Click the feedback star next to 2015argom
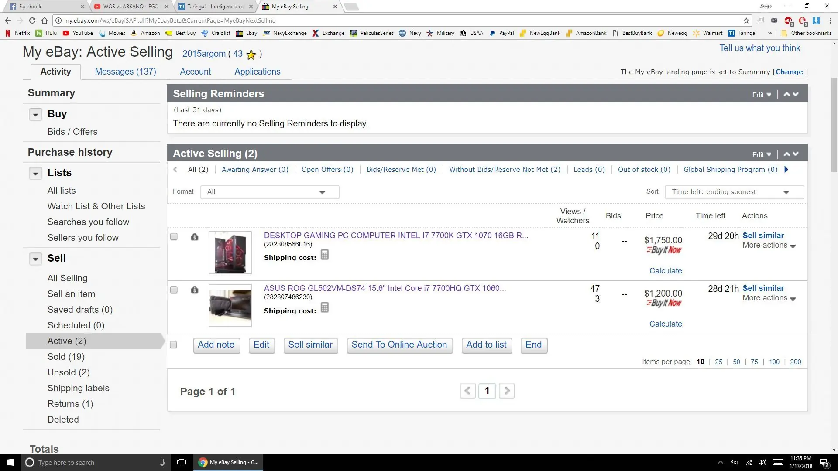The image size is (838, 471). coord(251,54)
